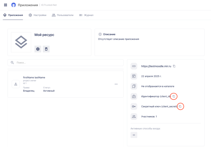The height and width of the screenshot is (149, 211).
Task: Delete application with trash icon
Action: [46, 49]
